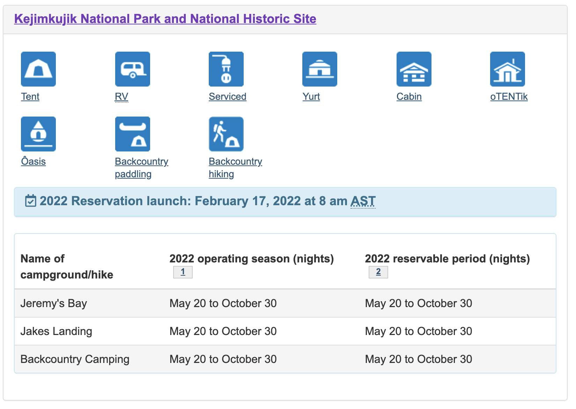
Task: Open Kejimkujik National Park heading link
Action: click(x=165, y=19)
